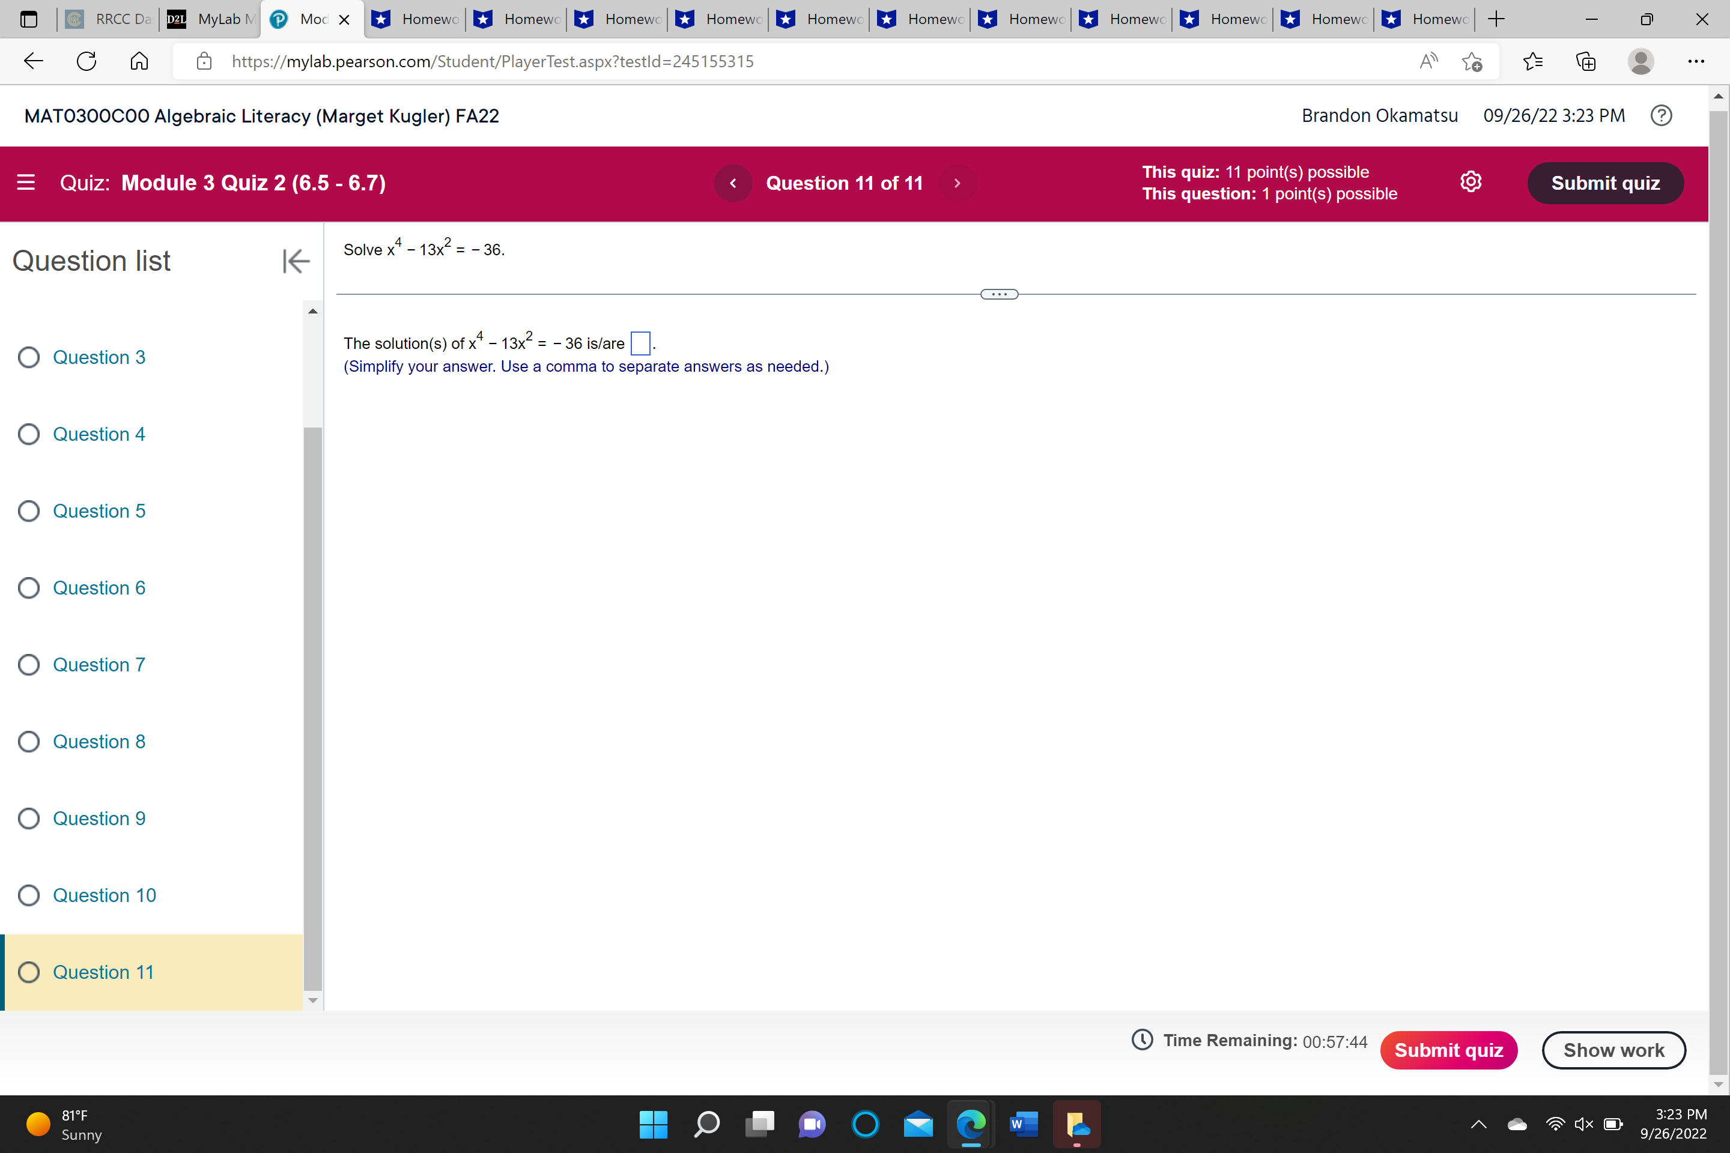Screen dimensions: 1730x1153
Task: Select the Question 3 radio circle
Action: tap(29, 357)
